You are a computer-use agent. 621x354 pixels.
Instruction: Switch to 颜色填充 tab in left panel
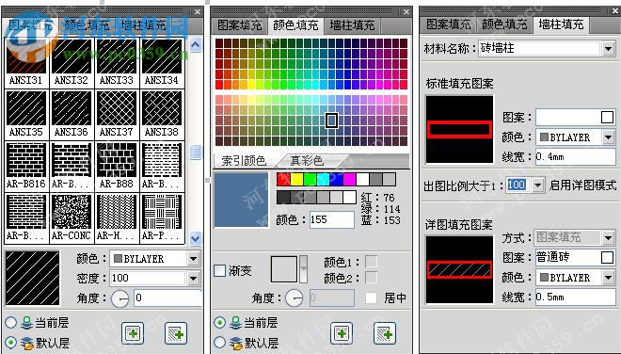click(87, 25)
